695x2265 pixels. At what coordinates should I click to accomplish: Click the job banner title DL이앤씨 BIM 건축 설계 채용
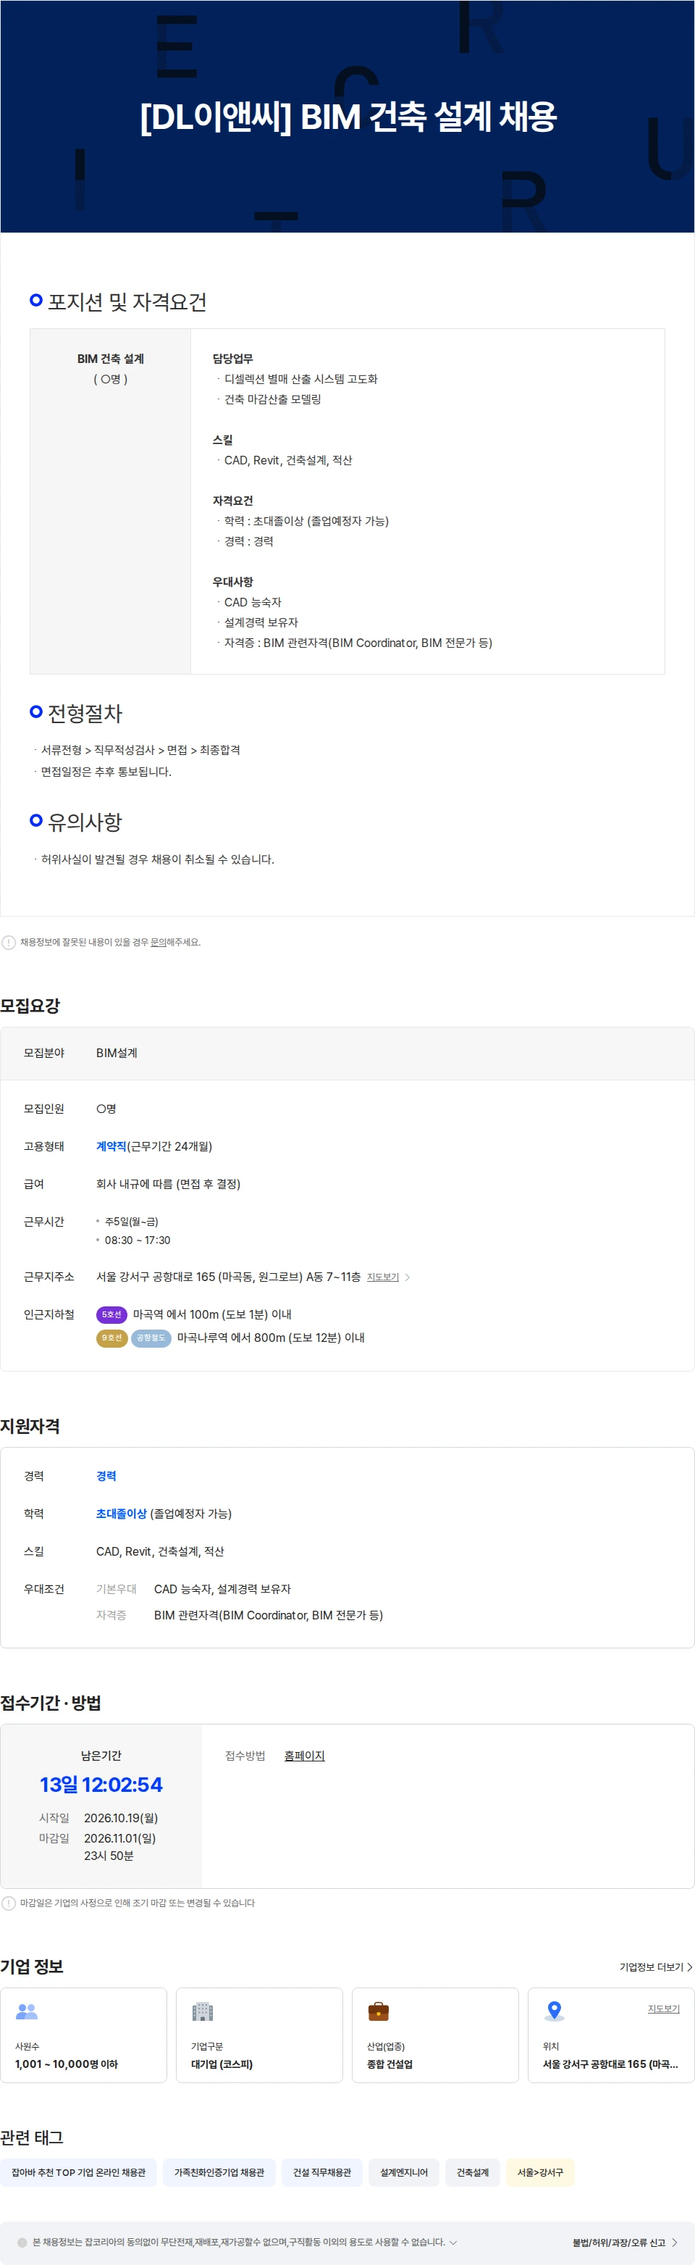click(348, 116)
